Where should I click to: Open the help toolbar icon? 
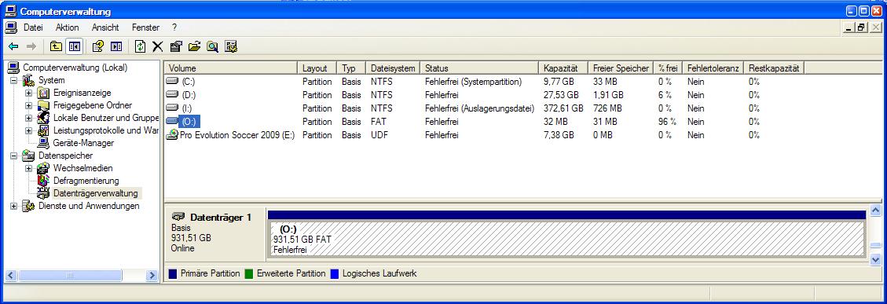[98, 46]
